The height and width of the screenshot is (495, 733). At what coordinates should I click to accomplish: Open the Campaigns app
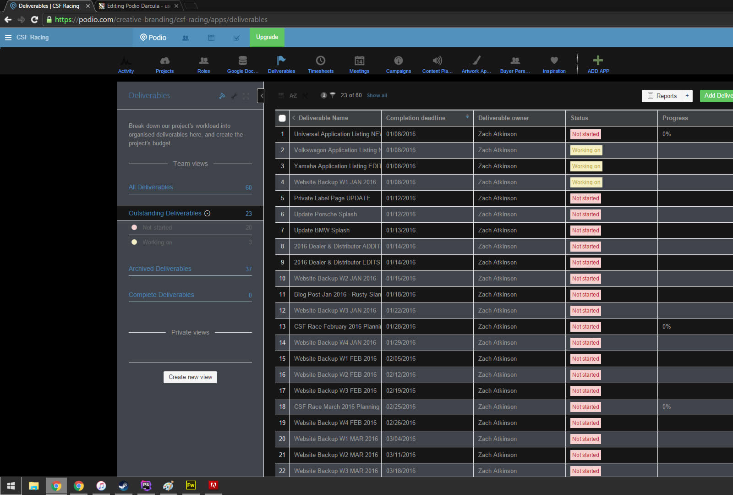399,64
